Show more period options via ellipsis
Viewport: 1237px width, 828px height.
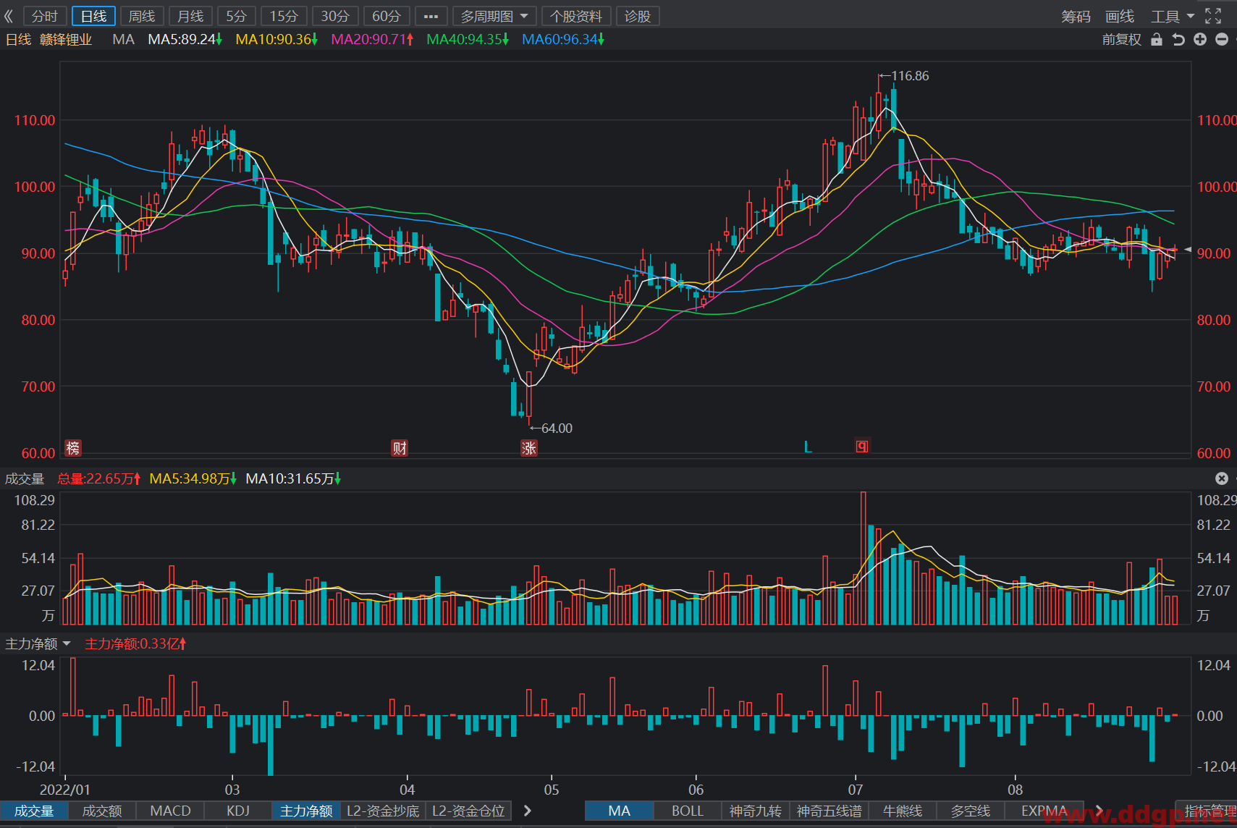pos(431,16)
